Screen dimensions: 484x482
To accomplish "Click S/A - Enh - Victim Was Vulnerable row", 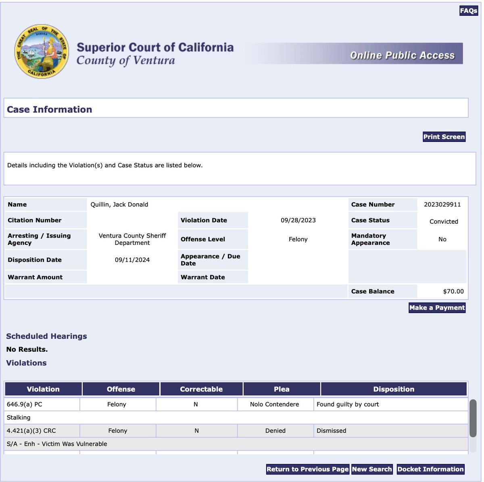I will click(236, 444).
